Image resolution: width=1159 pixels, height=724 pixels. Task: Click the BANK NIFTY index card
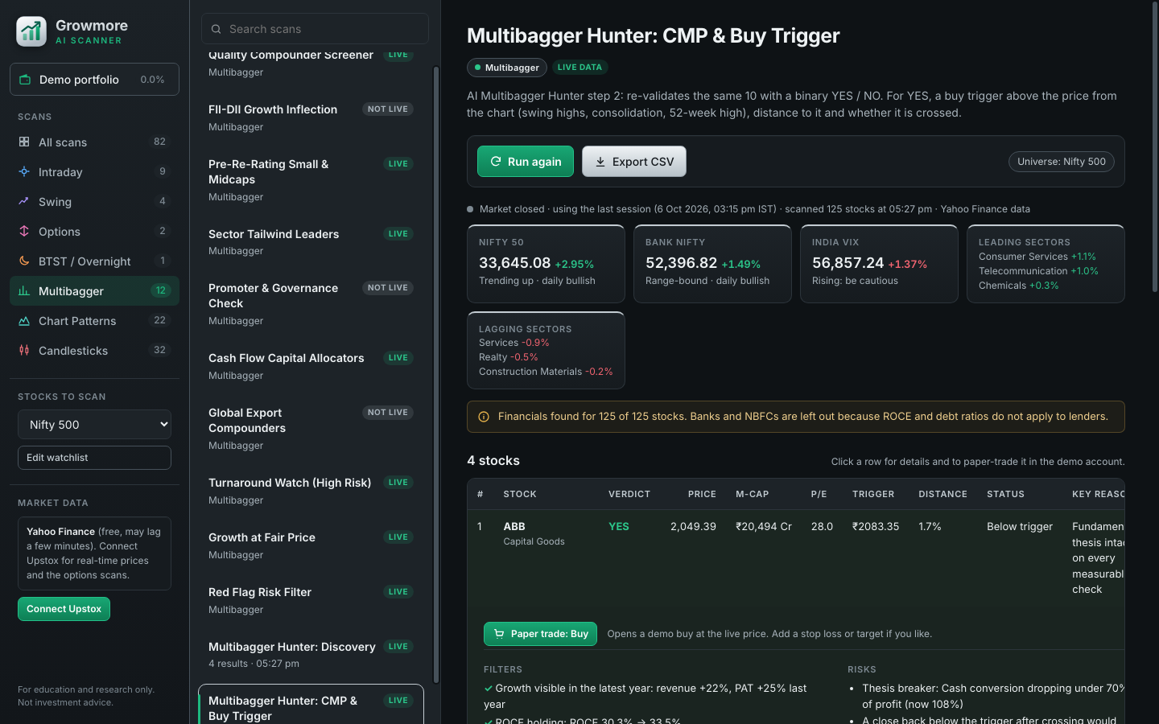712,264
